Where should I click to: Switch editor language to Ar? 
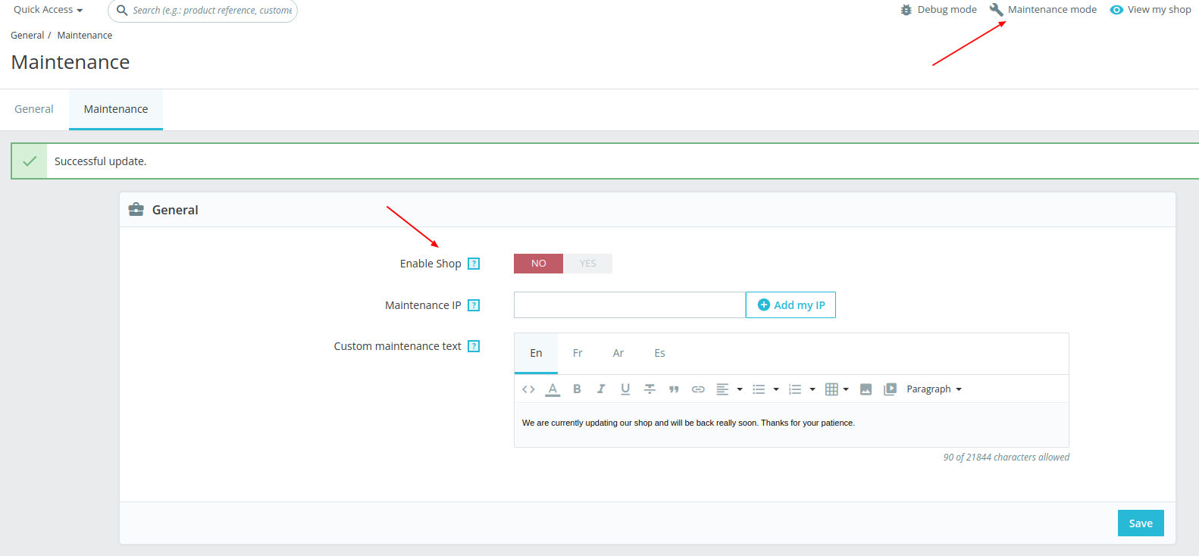pos(618,353)
